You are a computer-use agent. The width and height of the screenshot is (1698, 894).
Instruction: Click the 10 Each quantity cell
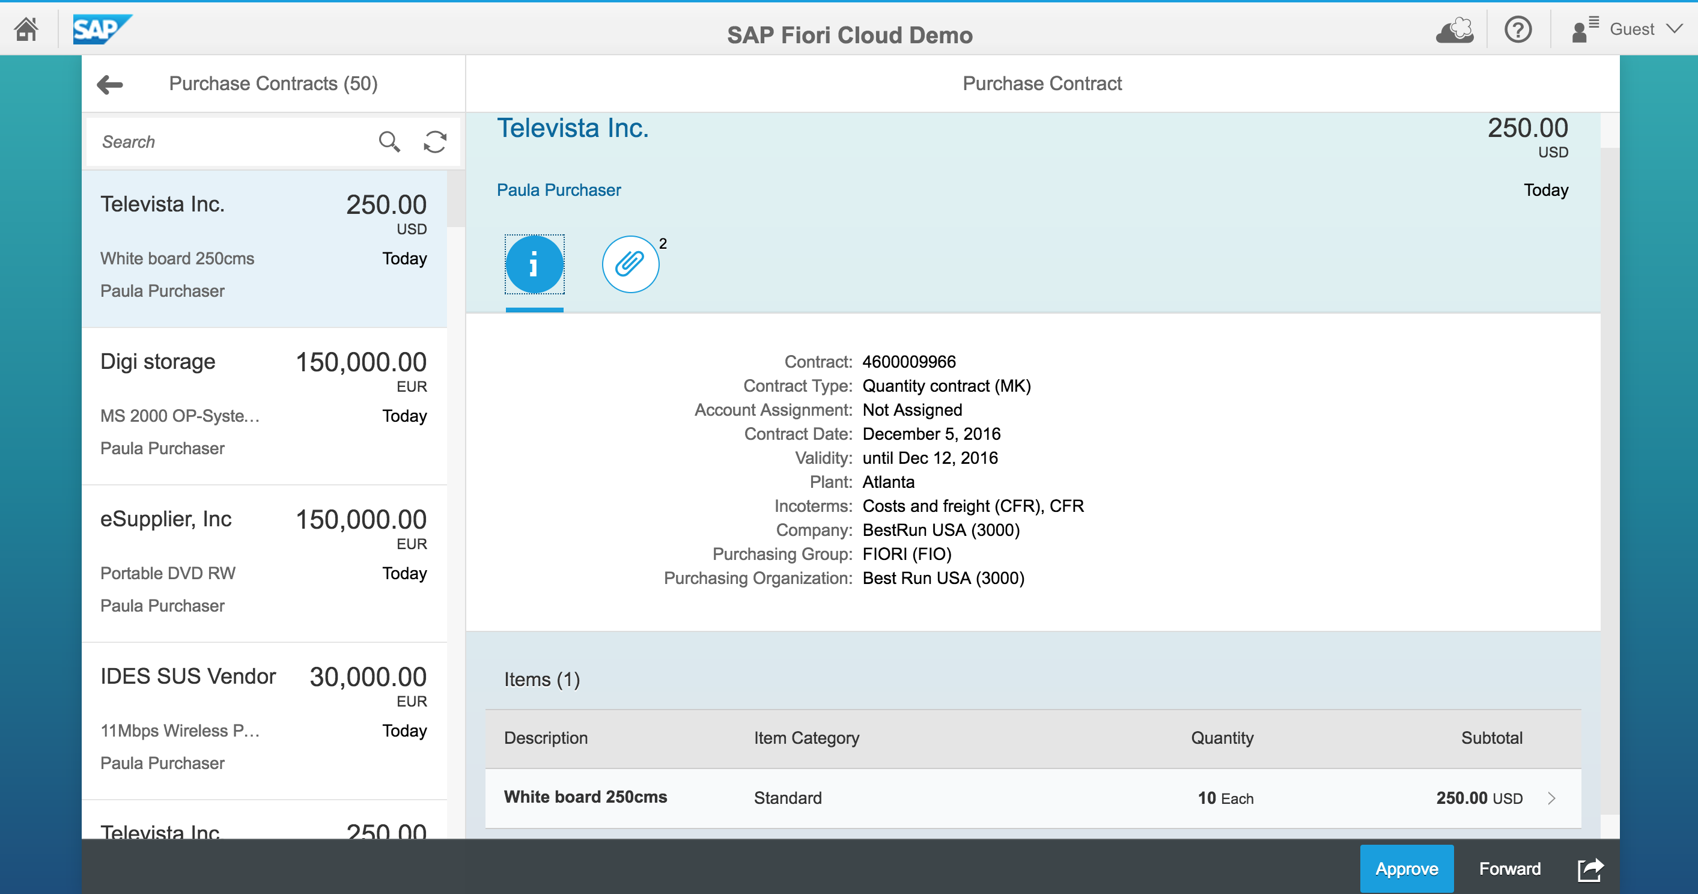pos(1225,798)
